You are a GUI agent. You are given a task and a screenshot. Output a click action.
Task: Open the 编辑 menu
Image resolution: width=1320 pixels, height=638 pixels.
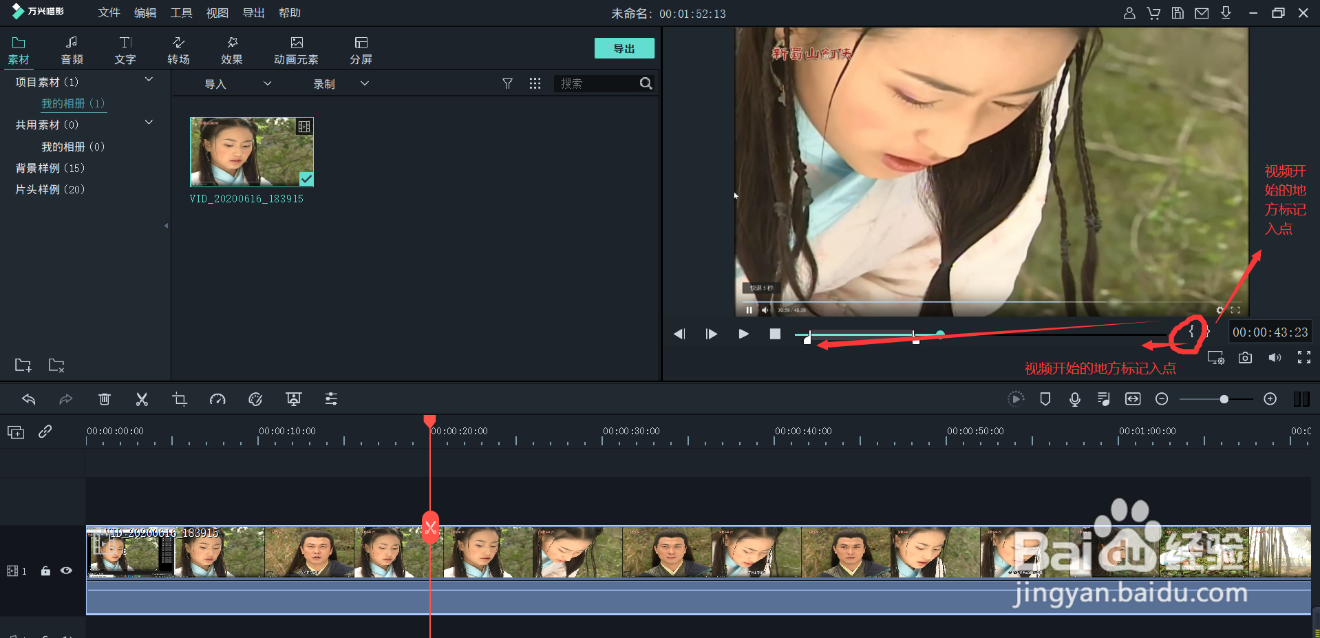click(145, 13)
